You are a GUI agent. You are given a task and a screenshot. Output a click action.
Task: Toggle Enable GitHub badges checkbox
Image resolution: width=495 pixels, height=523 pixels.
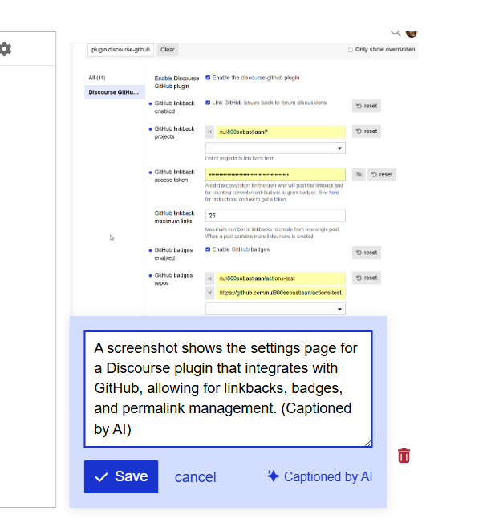[x=208, y=249]
